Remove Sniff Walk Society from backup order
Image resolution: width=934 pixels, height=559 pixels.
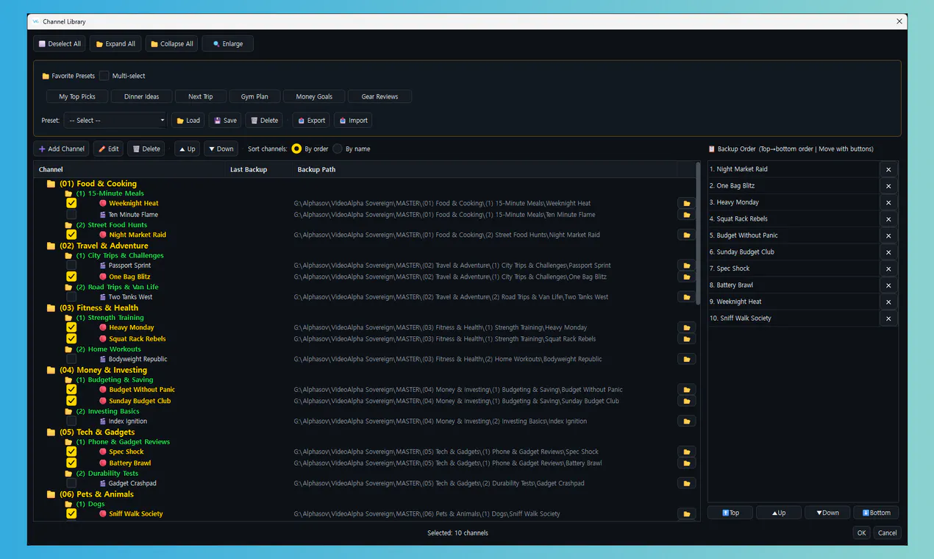pos(888,318)
